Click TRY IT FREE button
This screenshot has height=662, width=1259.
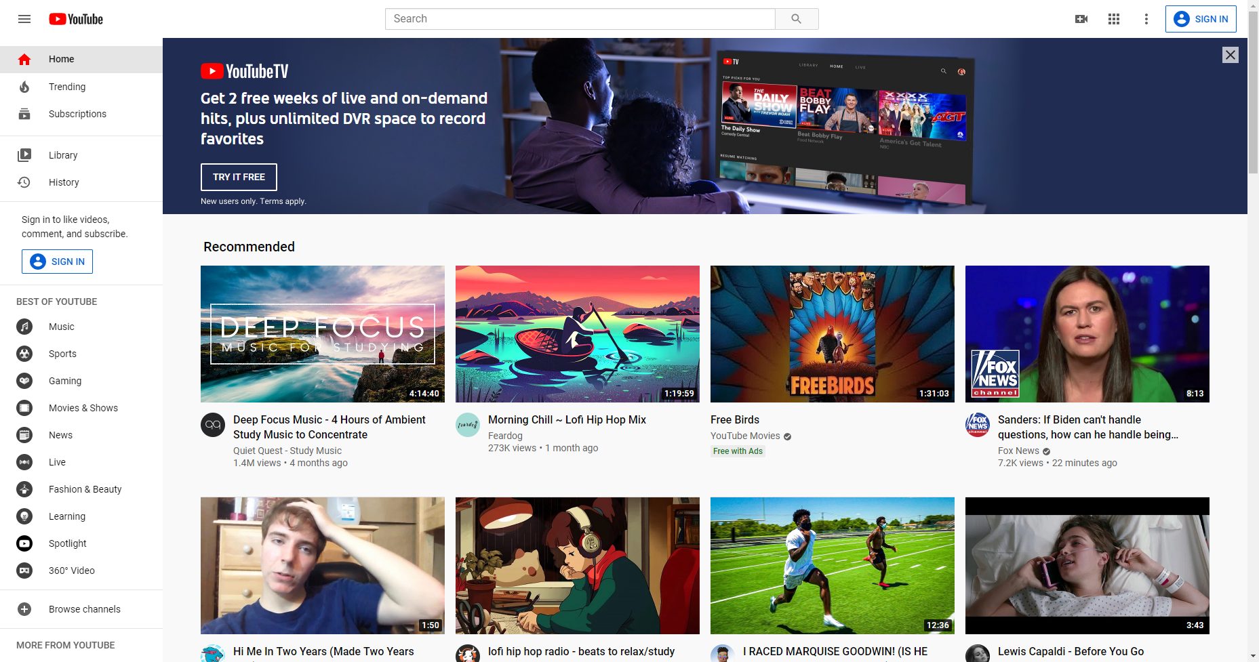[239, 177]
